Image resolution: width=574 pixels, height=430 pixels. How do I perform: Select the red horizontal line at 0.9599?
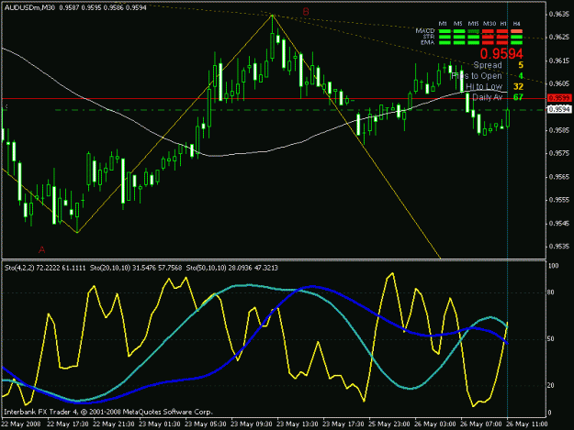pyautogui.click(x=274, y=98)
